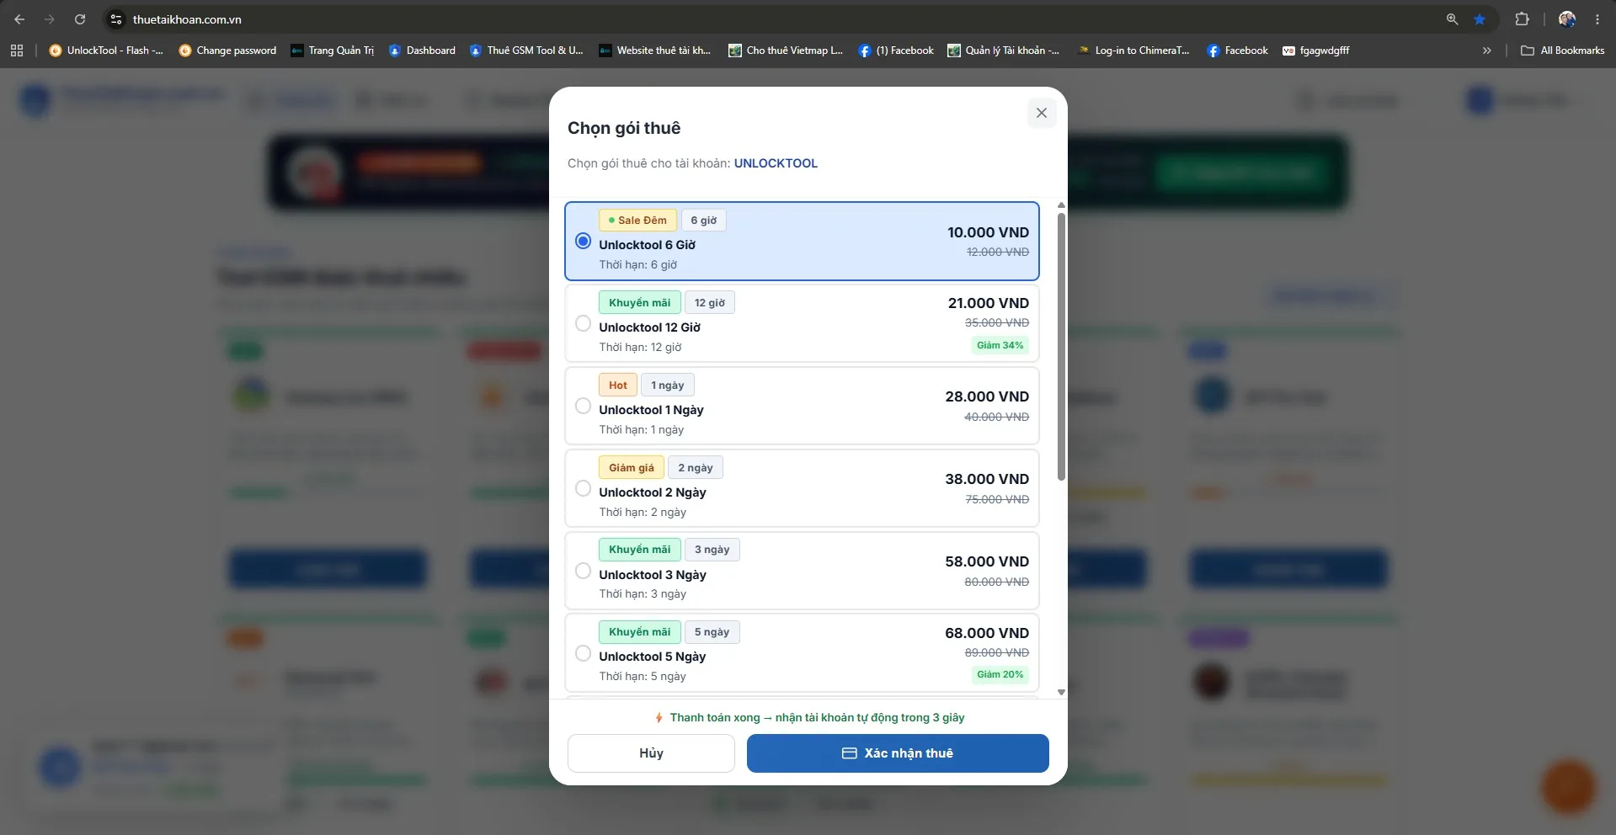Click the Sale Đêm tag
This screenshot has width=1616, height=835.
[x=637, y=221]
